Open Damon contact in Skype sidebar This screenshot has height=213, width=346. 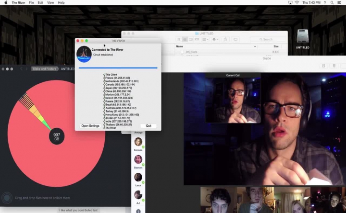pyautogui.click(x=138, y=162)
